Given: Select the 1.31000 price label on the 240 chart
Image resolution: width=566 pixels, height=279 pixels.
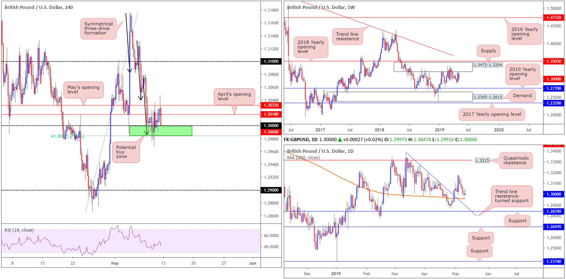Looking at the screenshot, I should 270,61.
